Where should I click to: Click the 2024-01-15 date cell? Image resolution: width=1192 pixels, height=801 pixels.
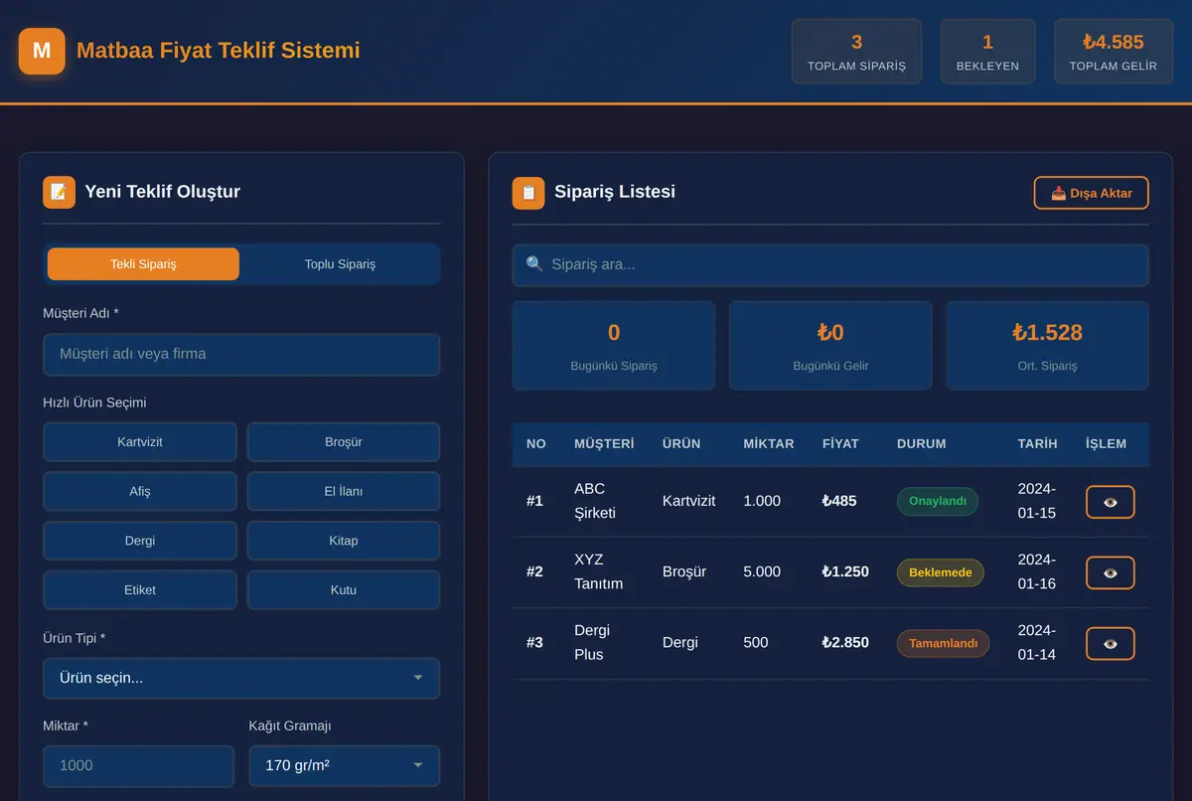[x=1037, y=501]
